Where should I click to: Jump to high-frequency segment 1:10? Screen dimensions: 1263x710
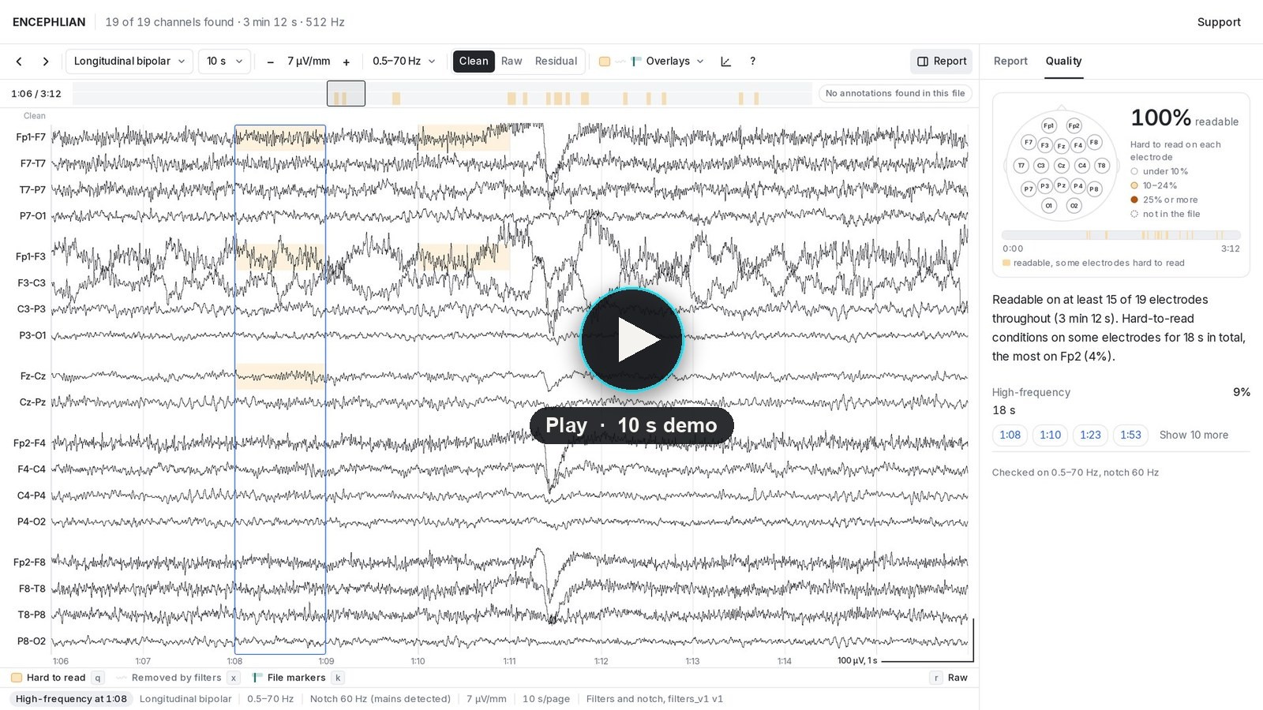click(1050, 435)
